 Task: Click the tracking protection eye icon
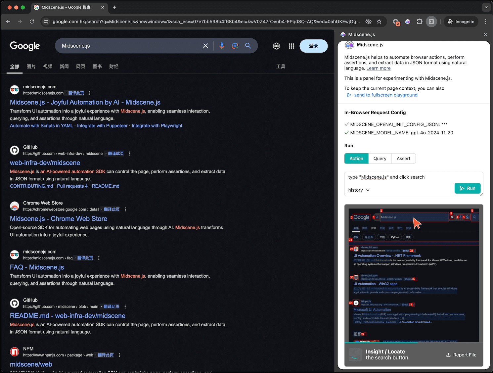(x=368, y=22)
